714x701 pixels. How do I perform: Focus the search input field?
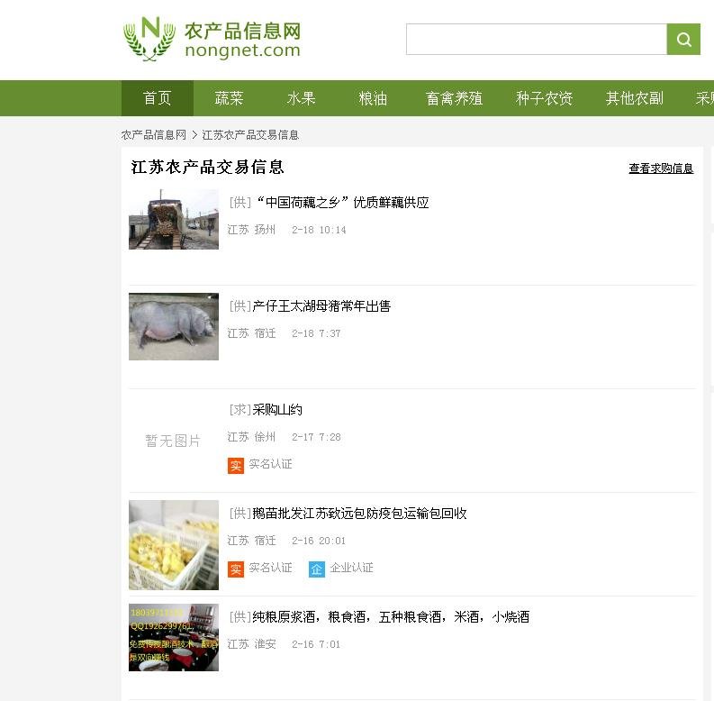tap(536, 40)
